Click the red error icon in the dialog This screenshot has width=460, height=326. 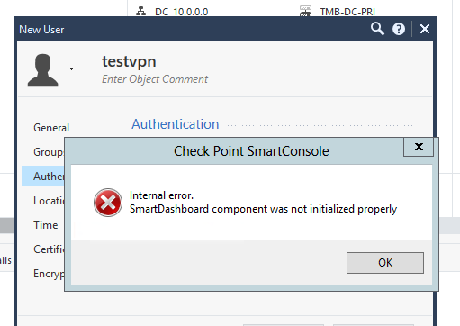[108, 203]
